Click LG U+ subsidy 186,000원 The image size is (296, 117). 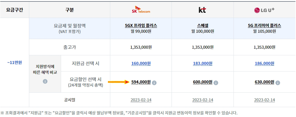tap(264, 64)
